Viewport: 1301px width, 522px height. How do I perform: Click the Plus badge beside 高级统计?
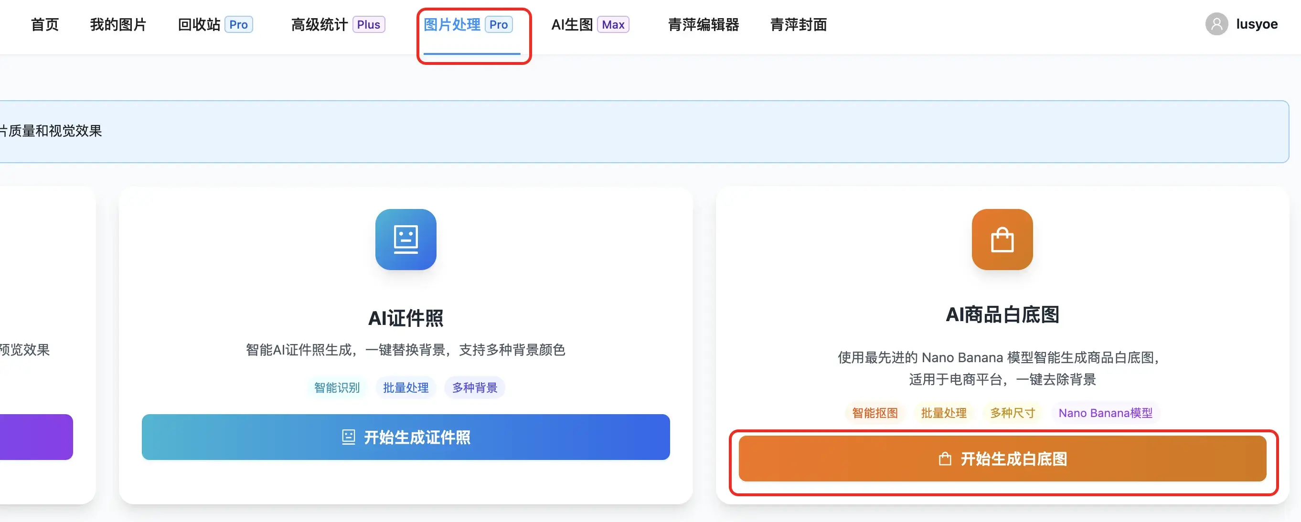[368, 24]
